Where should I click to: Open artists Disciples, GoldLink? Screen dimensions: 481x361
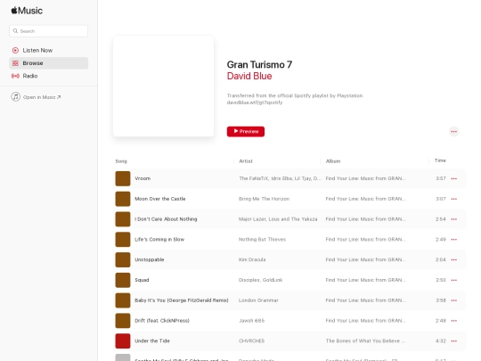point(261,280)
